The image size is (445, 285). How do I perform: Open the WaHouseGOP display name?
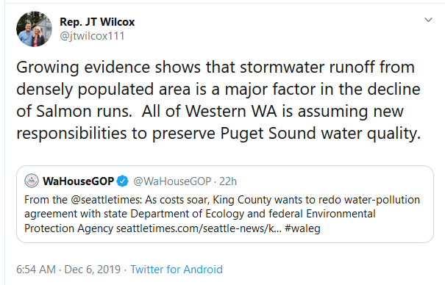coord(78,181)
